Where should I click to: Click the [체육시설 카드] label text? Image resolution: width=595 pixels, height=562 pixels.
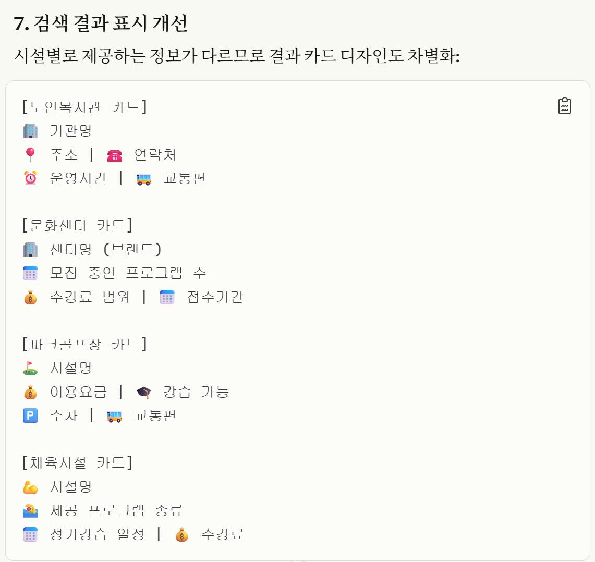click(x=77, y=462)
